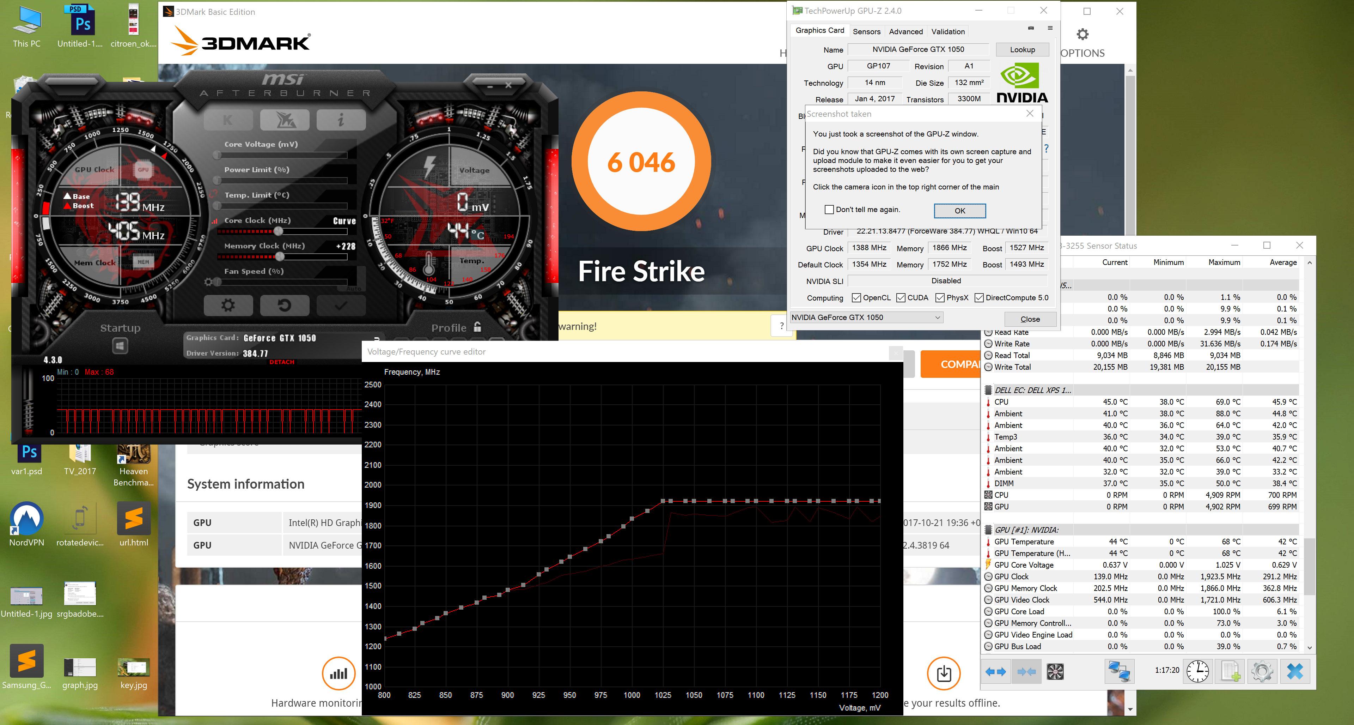Click the Power Limit slider handle

click(216, 180)
